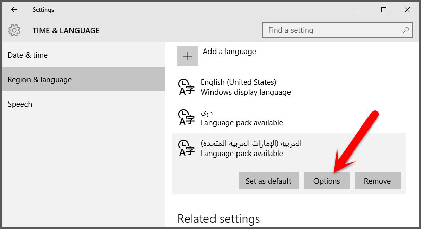Click the English language icon
The height and width of the screenshot is (229, 421).
tap(187, 87)
